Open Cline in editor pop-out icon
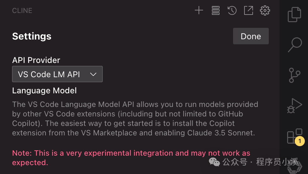Viewport: 308px width, 174px height. pos(249,10)
